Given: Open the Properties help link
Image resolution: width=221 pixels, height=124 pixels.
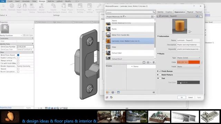Looking at the screenshot, I should pos(6,107).
